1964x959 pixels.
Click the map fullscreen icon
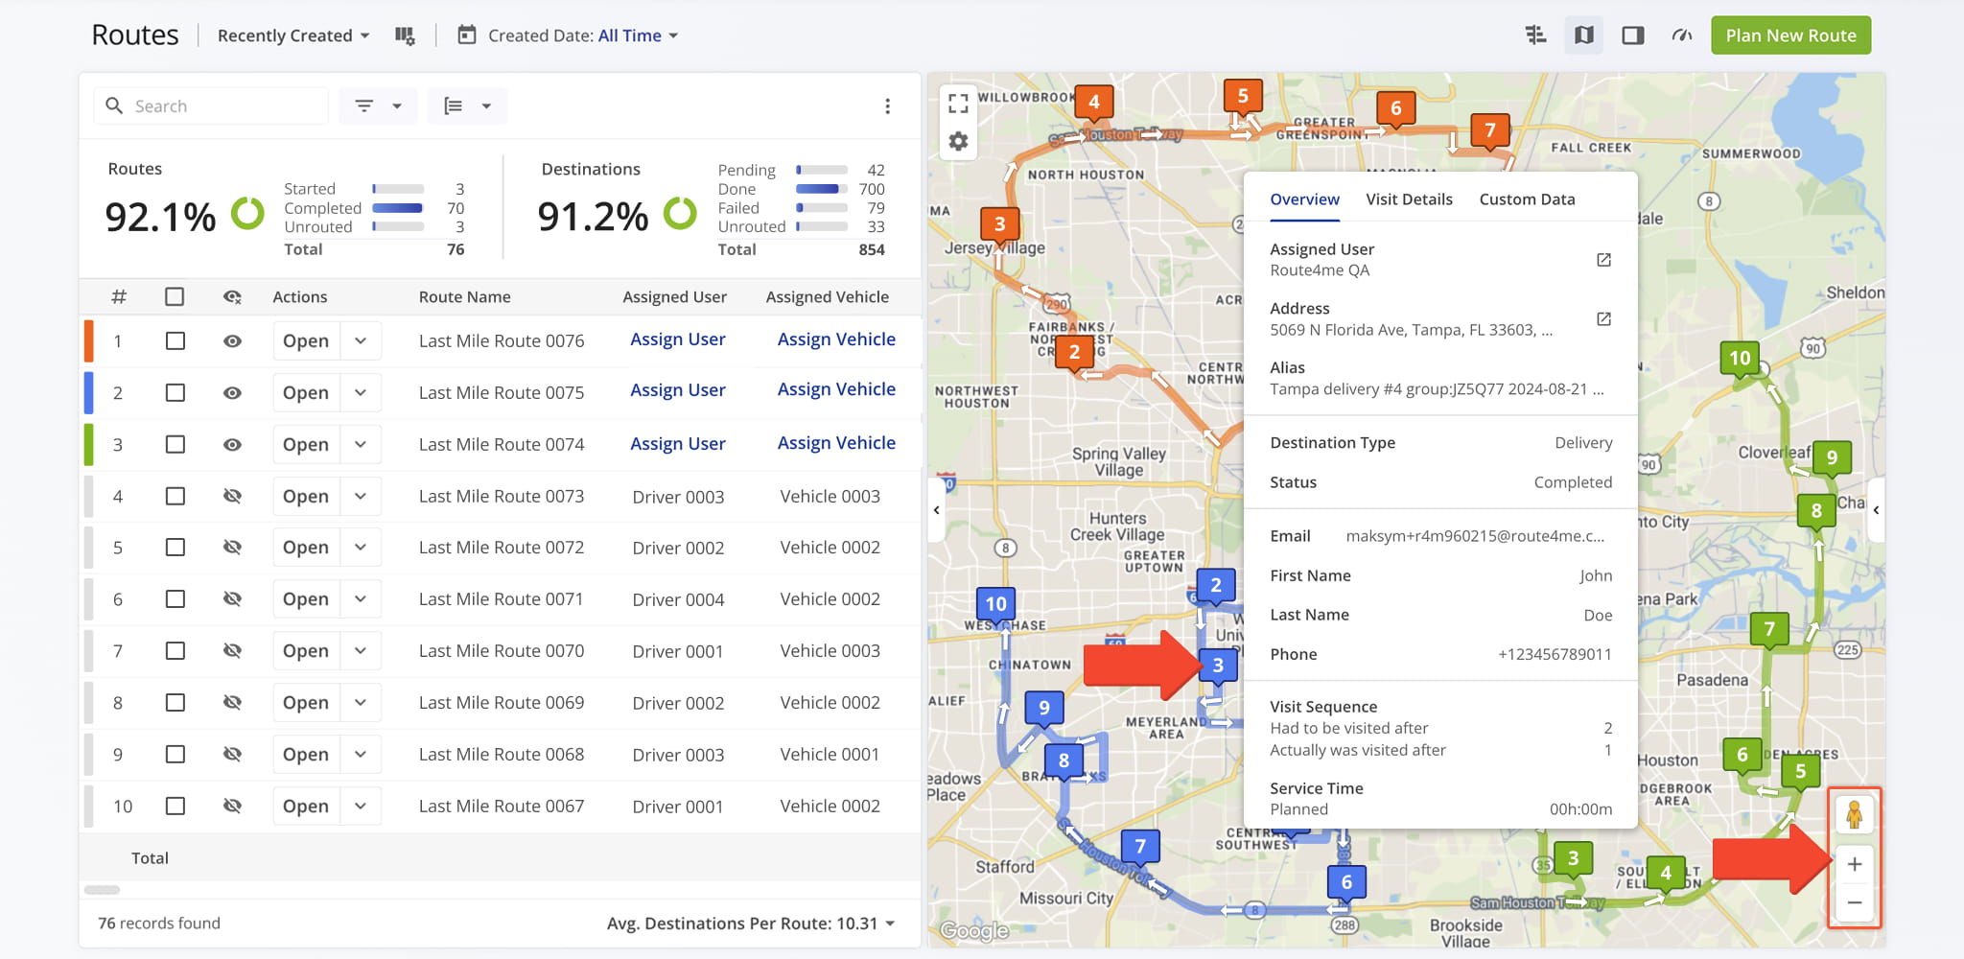pos(957,103)
